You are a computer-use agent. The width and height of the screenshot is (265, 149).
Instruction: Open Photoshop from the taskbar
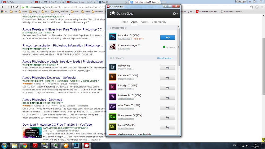pos(76,146)
